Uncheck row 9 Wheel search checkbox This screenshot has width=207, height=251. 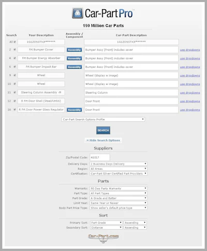[x=14, y=75]
